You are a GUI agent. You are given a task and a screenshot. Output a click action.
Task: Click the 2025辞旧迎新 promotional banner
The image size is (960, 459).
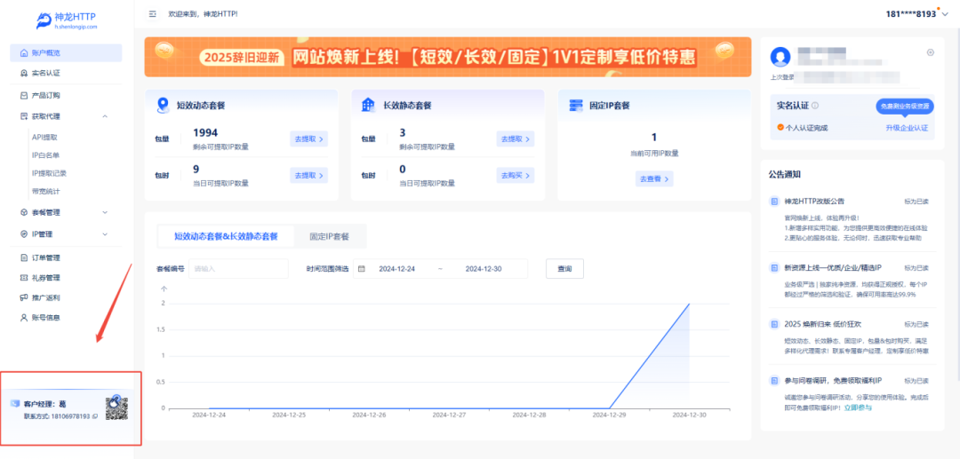pos(447,57)
